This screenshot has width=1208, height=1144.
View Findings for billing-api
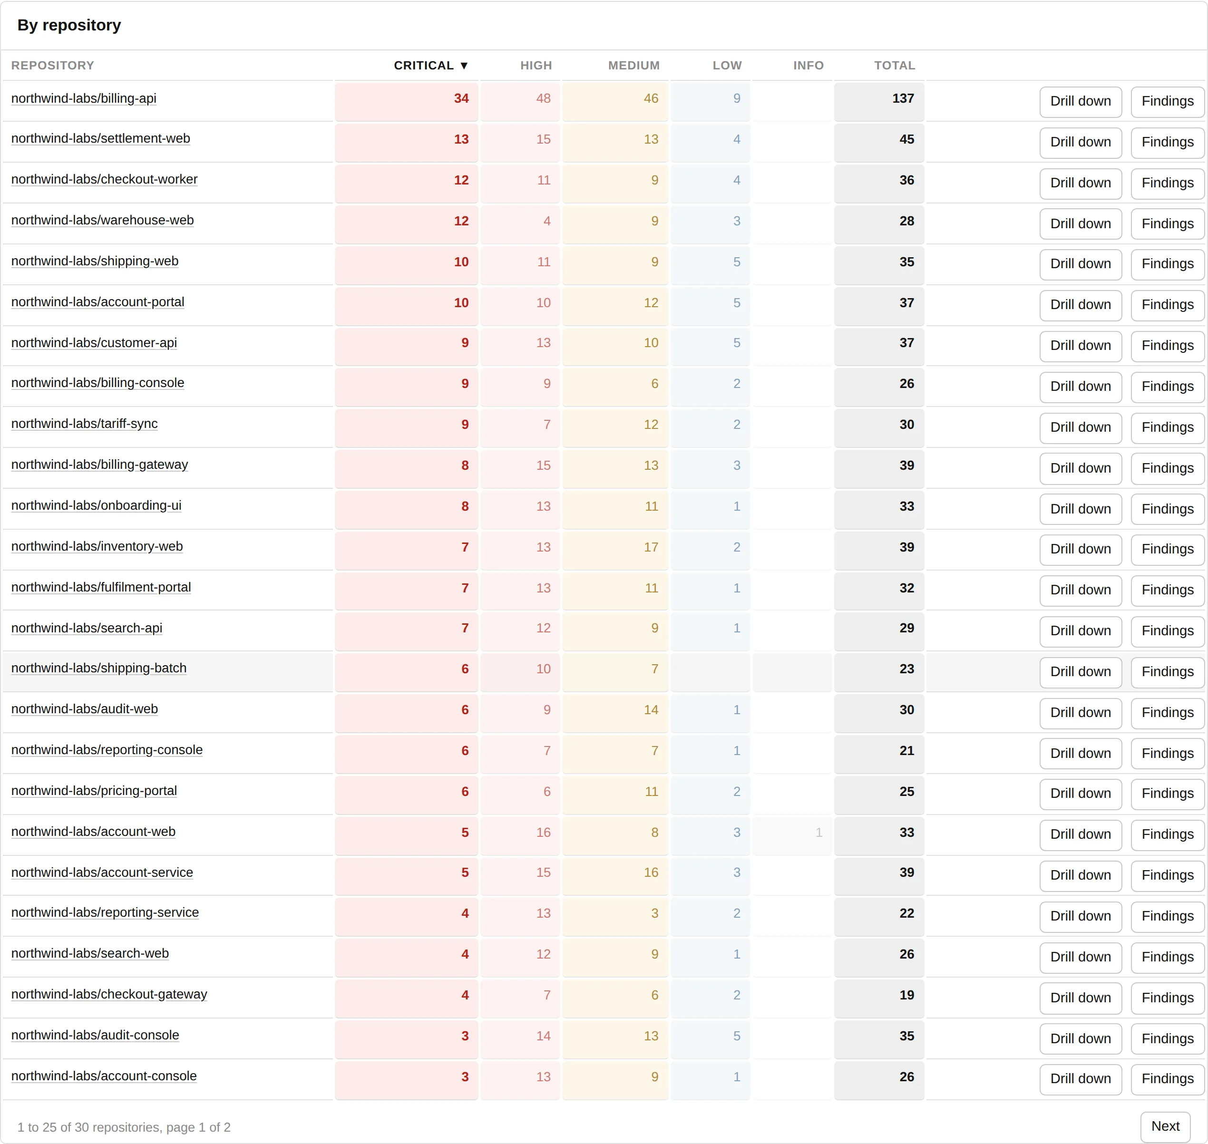pyautogui.click(x=1167, y=101)
